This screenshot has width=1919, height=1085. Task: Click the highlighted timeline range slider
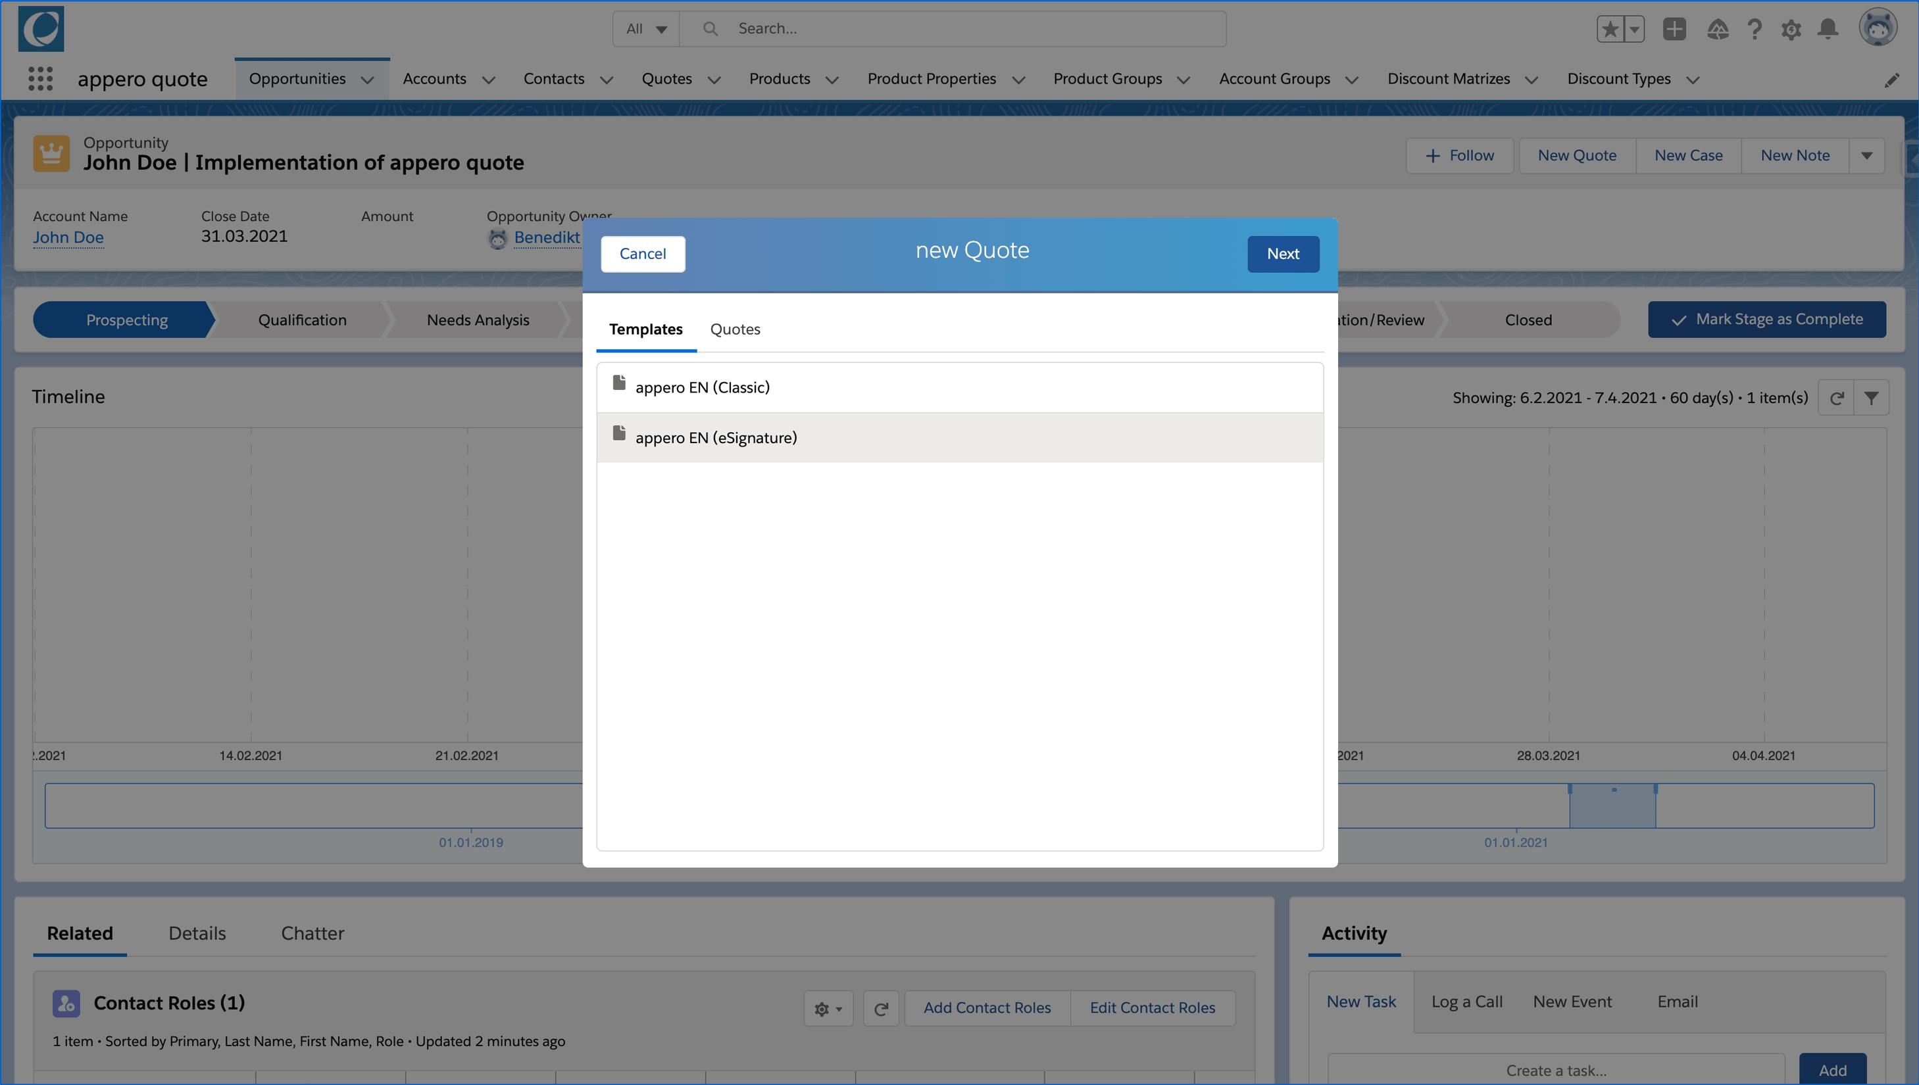point(1612,807)
